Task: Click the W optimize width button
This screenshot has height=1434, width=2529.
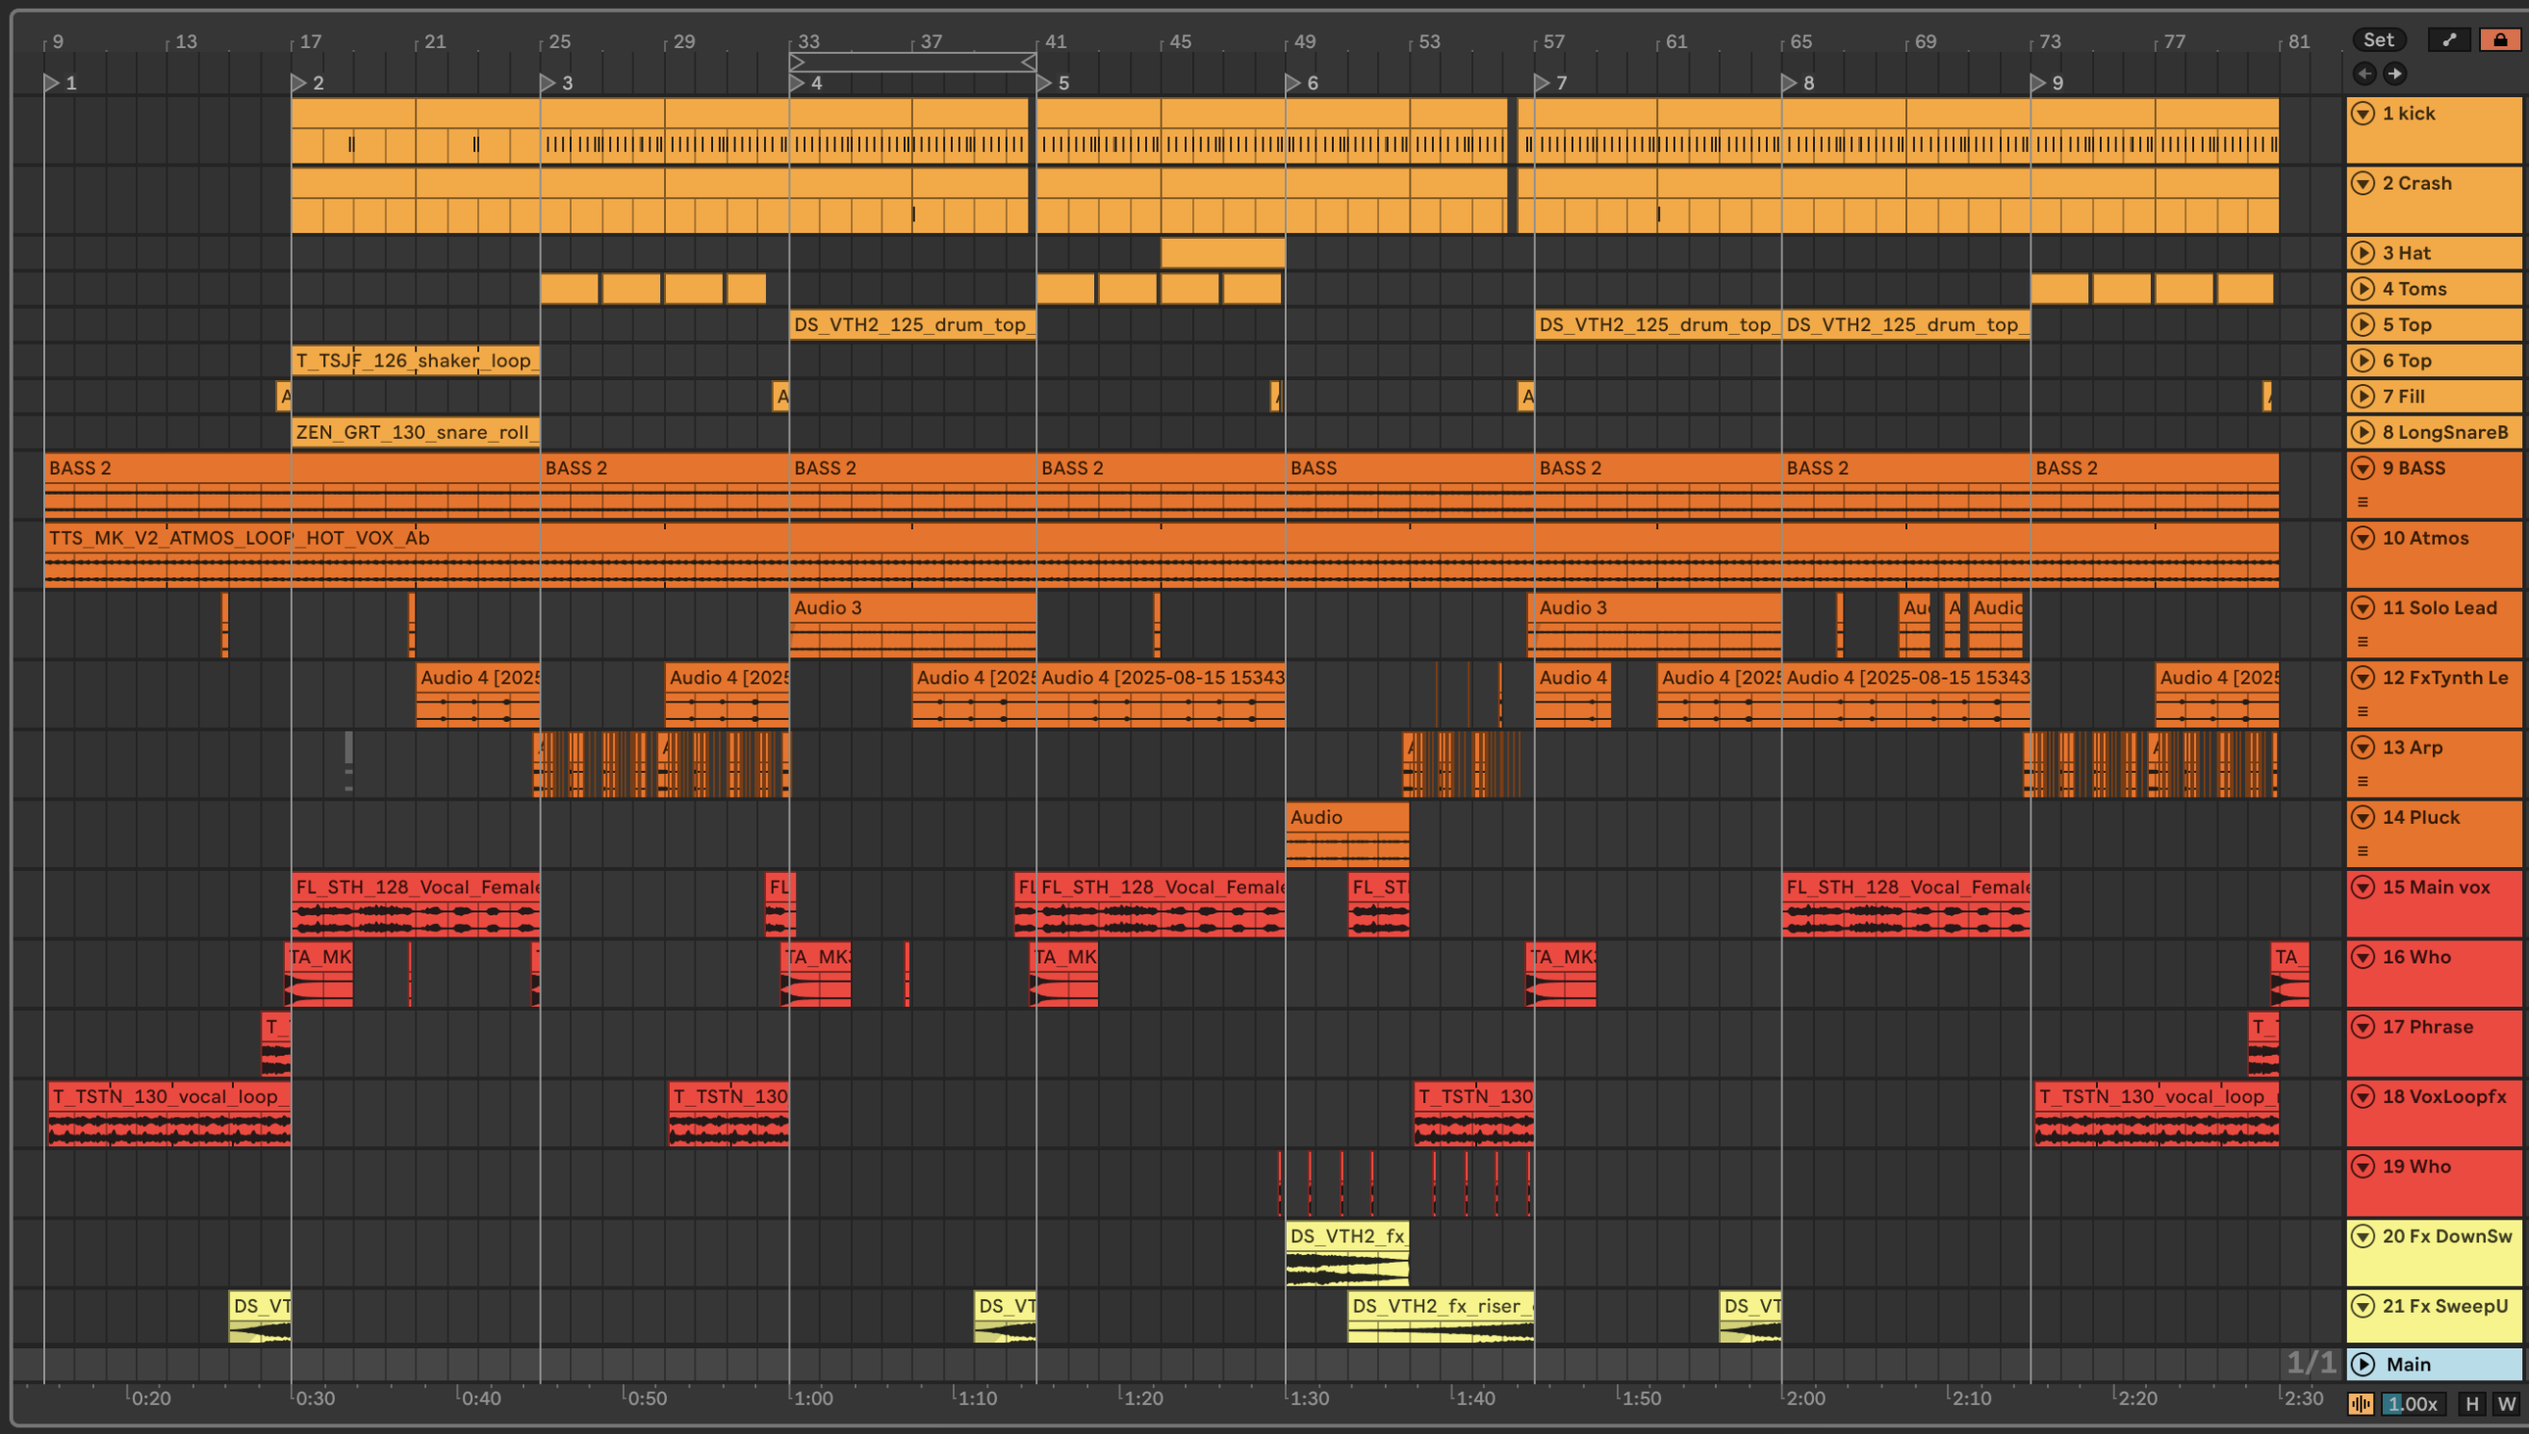Action: click(2506, 1403)
